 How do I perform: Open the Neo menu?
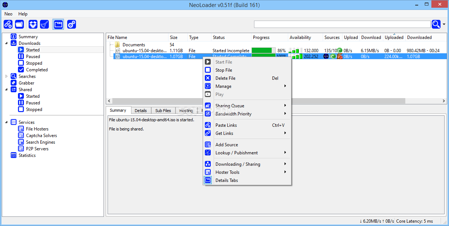pos(8,14)
